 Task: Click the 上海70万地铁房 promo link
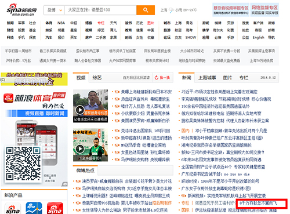pos(262,61)
